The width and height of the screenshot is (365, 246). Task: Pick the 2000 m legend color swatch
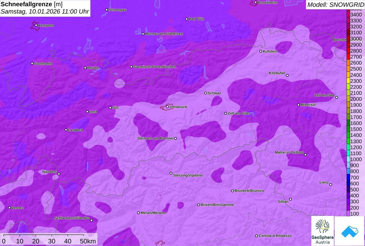[348, 99]
